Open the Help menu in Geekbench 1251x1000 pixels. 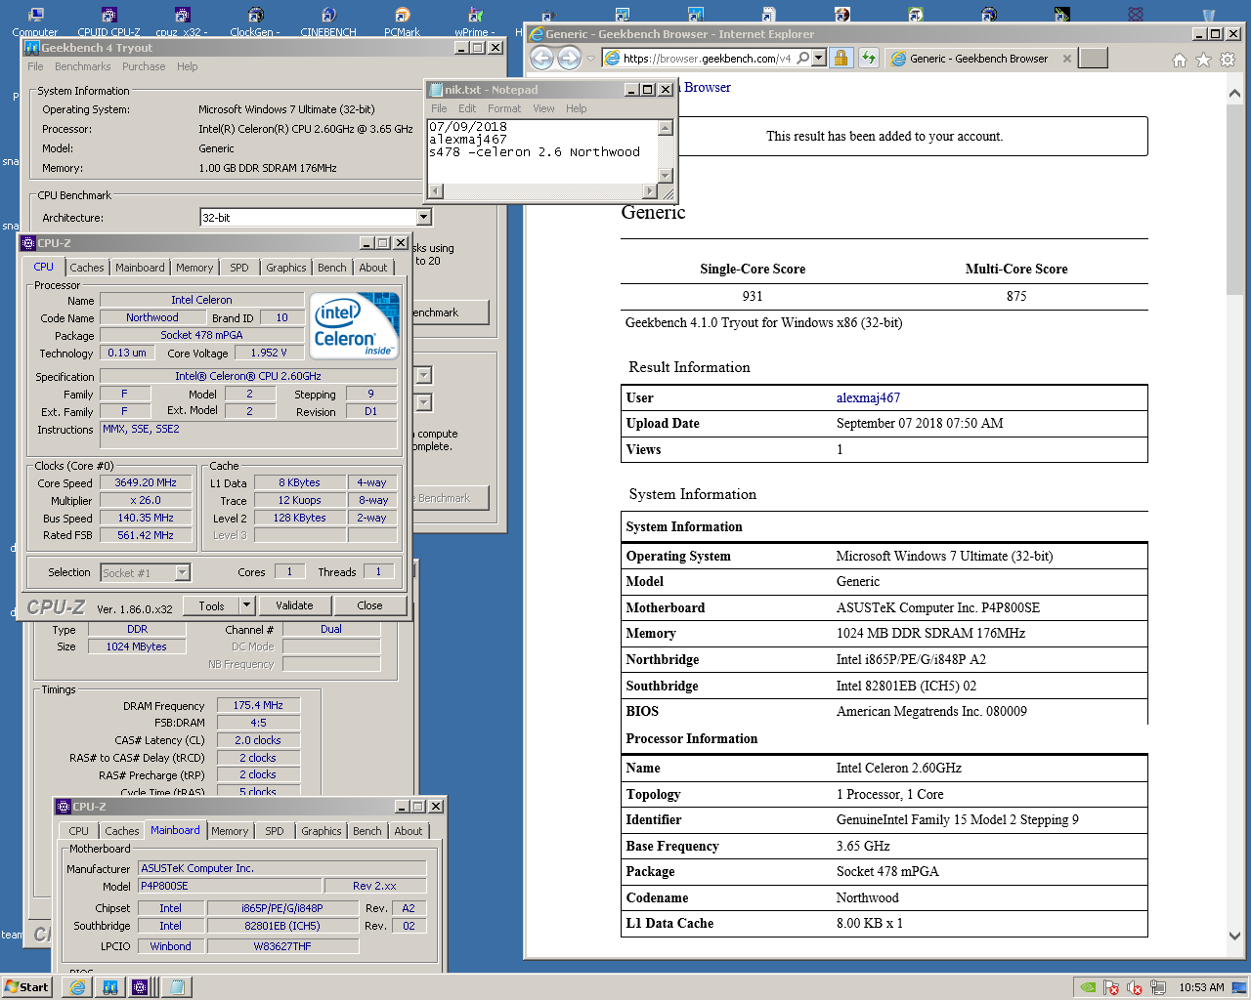tap(188, 66)
